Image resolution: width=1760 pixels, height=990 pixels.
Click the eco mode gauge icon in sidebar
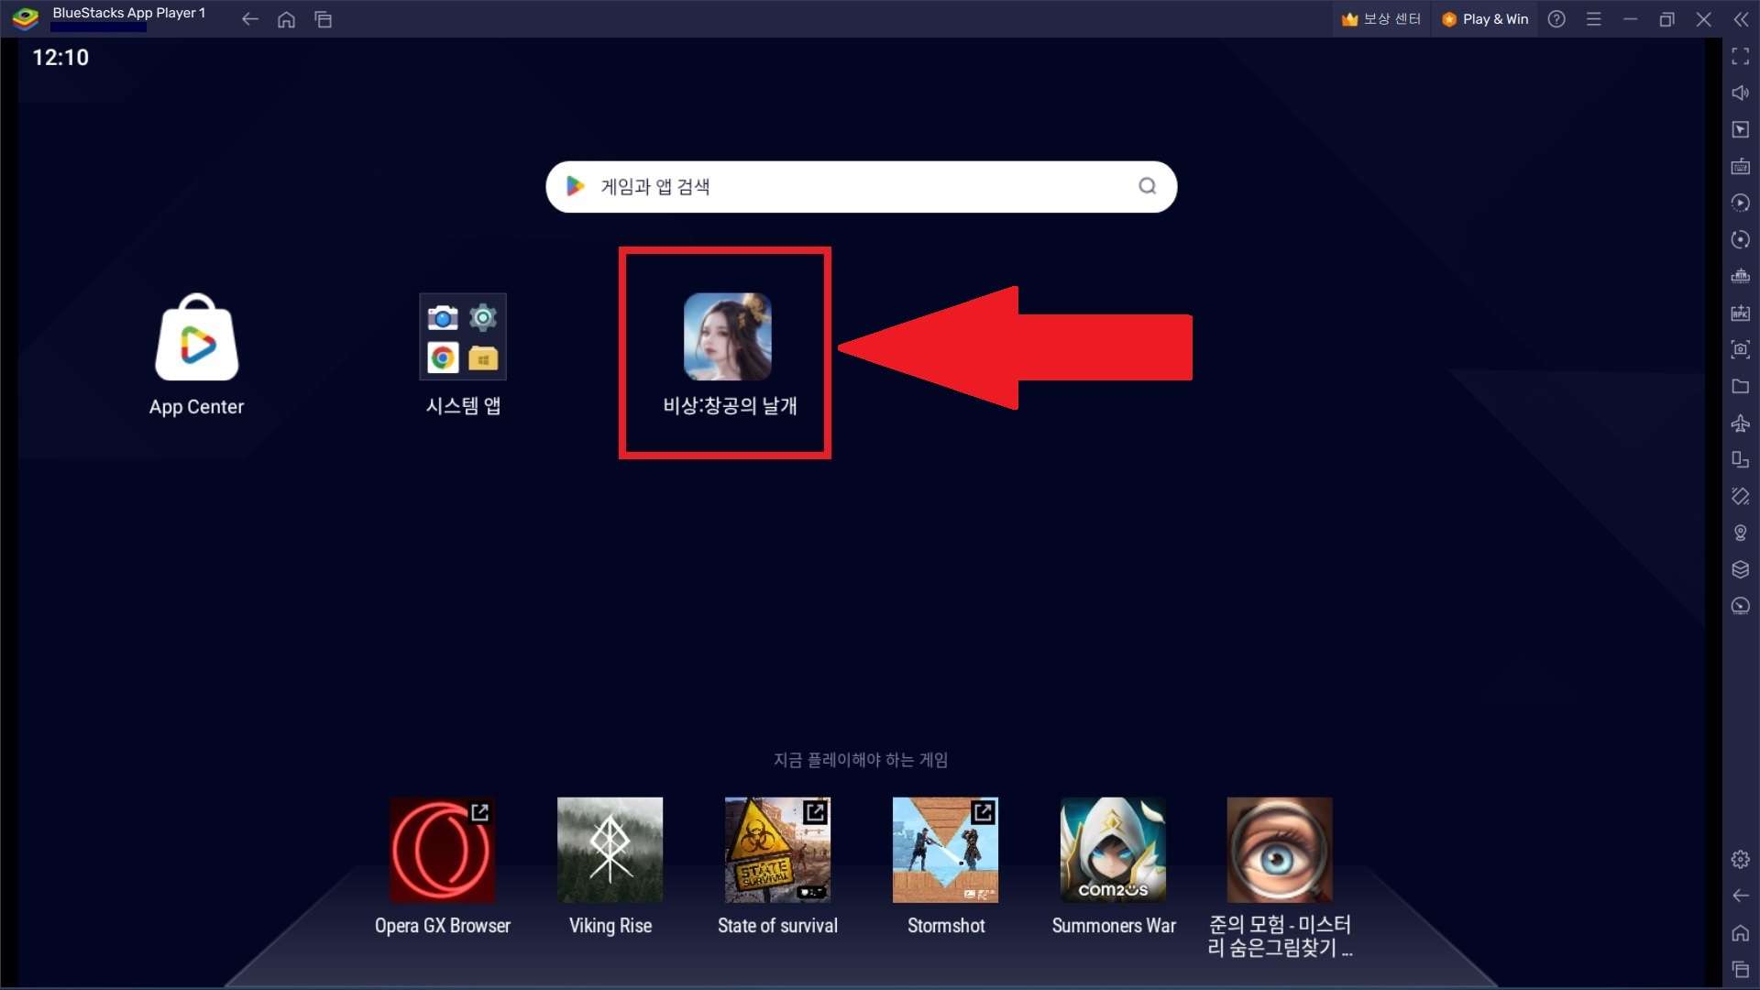(1741, 606)
